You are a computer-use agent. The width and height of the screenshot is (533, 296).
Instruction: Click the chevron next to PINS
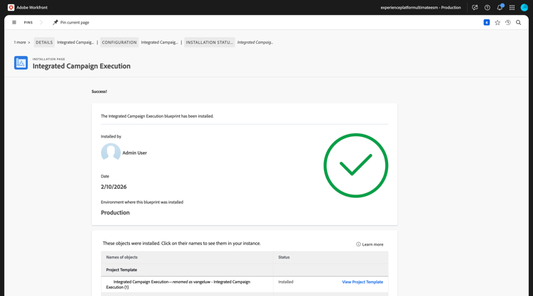point(41,23)
